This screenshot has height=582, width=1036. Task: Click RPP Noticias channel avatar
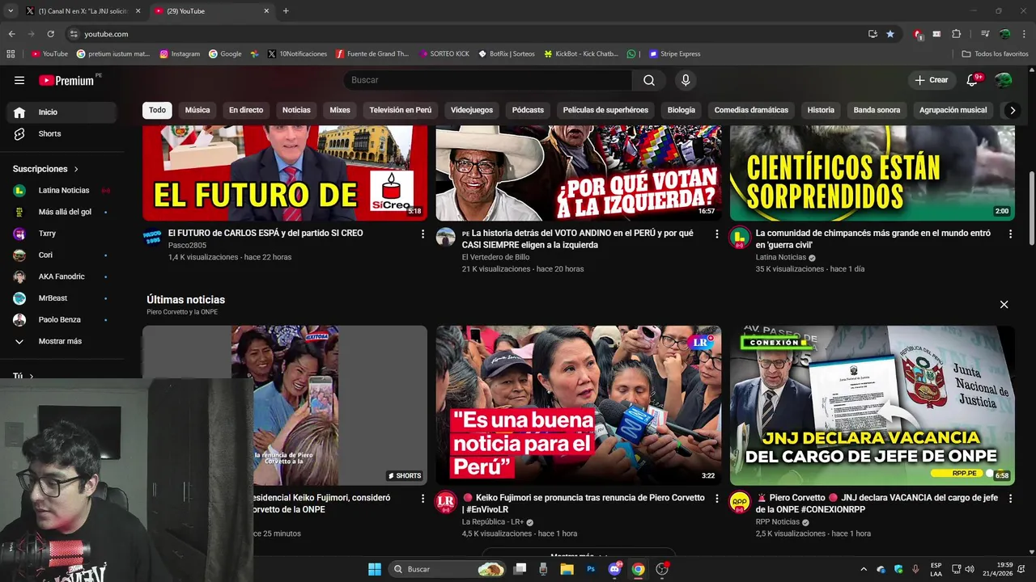(740, 502)
